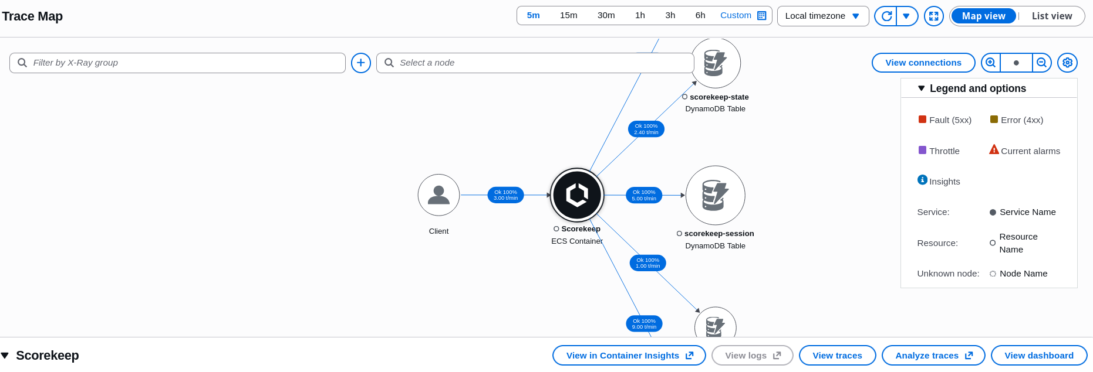Image resolution: width=1093 pixels, height=372 pixels.
Task: Collapse the Scorekeep details section
Action: tap(5, 356)
